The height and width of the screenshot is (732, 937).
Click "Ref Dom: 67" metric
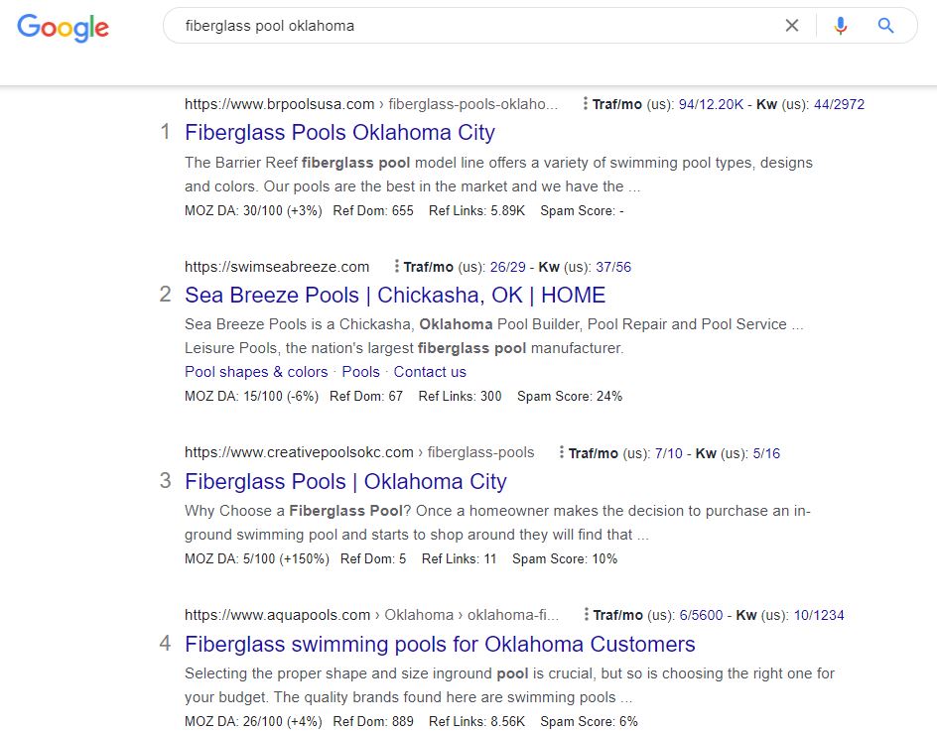point(365,396)
